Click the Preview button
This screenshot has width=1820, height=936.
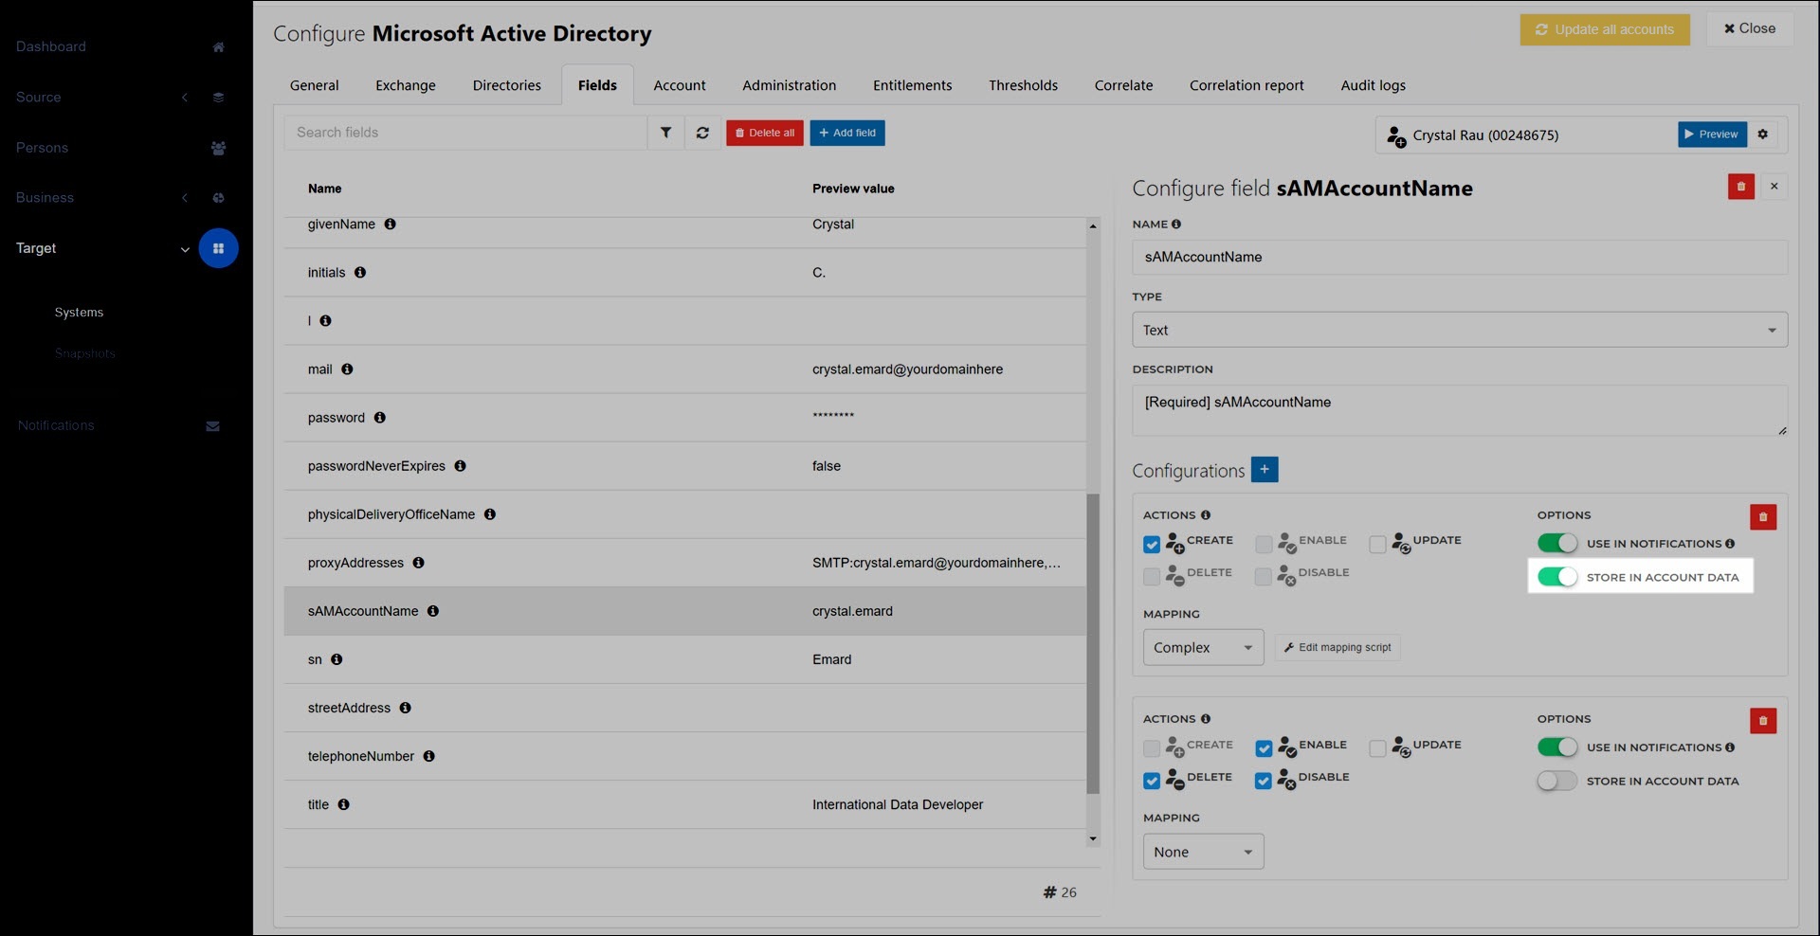pos(1712,135)
